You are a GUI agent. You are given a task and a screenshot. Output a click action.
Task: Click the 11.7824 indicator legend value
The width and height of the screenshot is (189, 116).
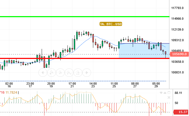(x=11, y=93)
